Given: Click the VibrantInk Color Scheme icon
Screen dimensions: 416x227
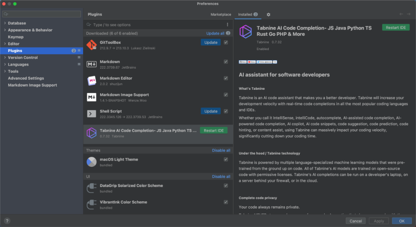Looking at the screenshot, I should pos(92,204).
